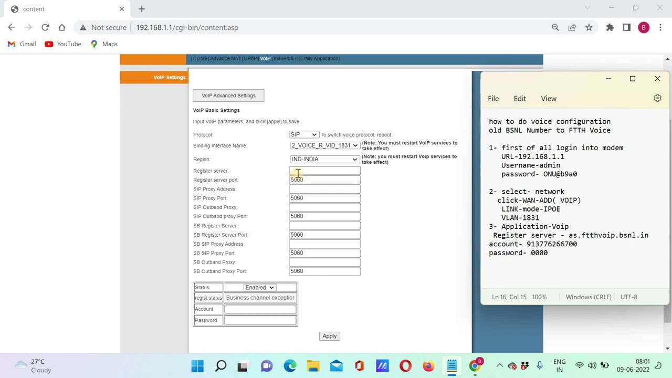The height and width of the screenshot is (378, 672).
Task: Open Opera browser from the taskbar
Action: [x=405, y=366]
